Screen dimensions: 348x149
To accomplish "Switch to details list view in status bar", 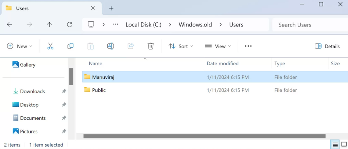I will pyautogui.click(x=335, y=145).
